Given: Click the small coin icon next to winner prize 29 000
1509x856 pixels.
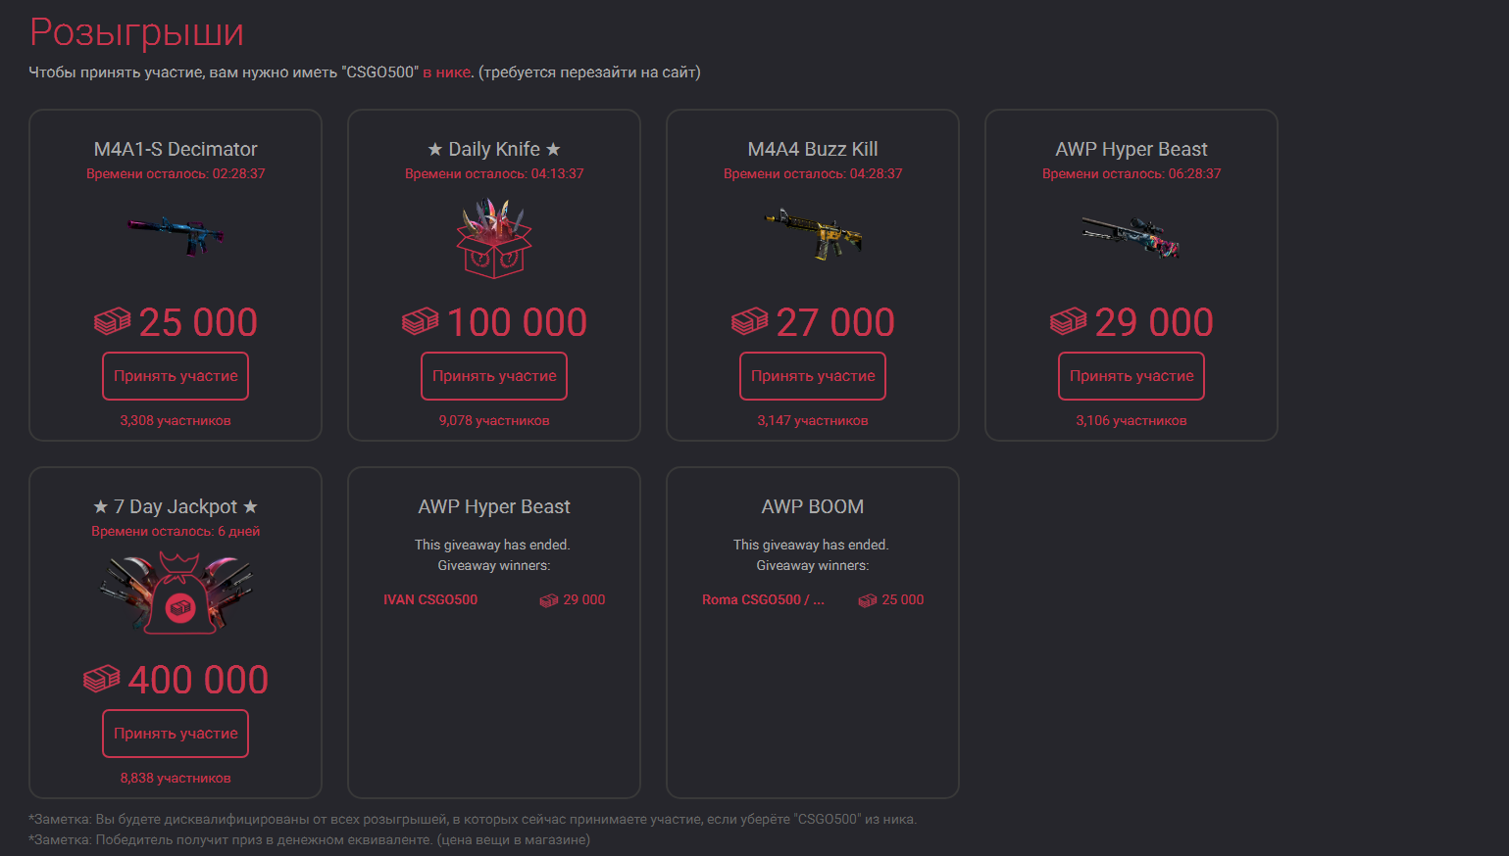Looking at the screenshot, I should coord(549,600).
